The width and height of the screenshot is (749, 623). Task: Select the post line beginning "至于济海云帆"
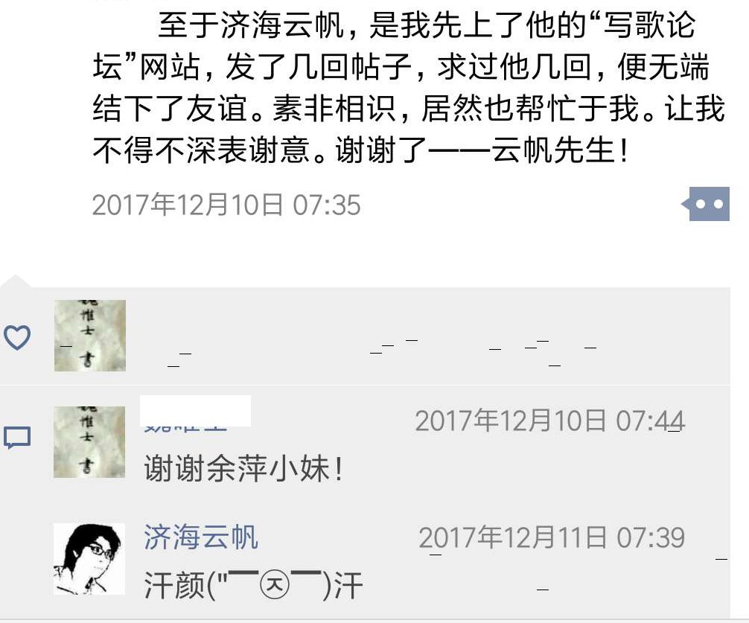[426, 25]
